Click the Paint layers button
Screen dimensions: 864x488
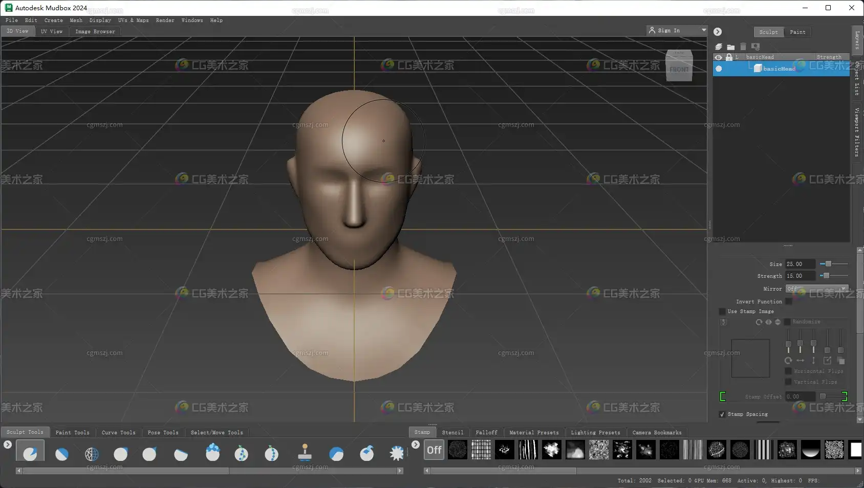[x=797, y=32]
